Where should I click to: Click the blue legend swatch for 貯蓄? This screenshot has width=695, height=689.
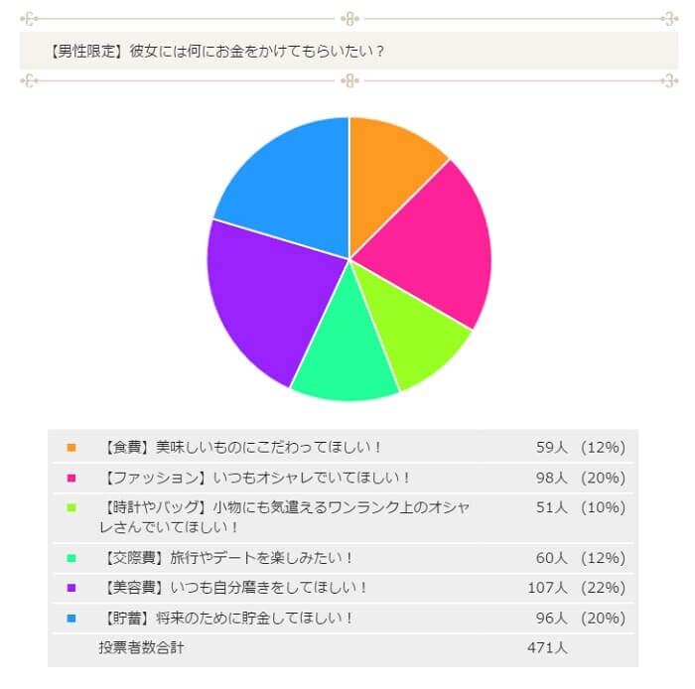click(x=71, y=618)
